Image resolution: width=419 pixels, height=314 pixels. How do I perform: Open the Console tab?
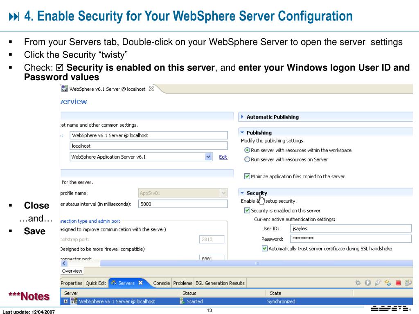click(161, 283)
